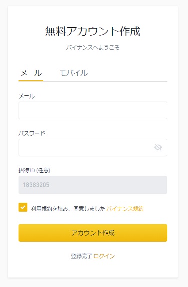
Task: Click the 招待ID (任意) label
Action: 34,170
